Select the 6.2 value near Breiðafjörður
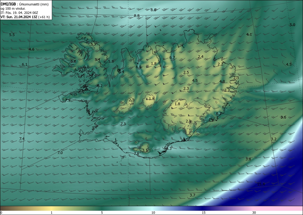Screen dimensions: 303x215 point(100,86)
